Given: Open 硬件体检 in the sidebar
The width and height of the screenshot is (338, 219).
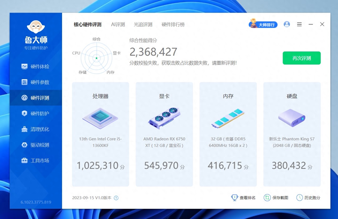Looking at the screenshot, I should point(36,66).
